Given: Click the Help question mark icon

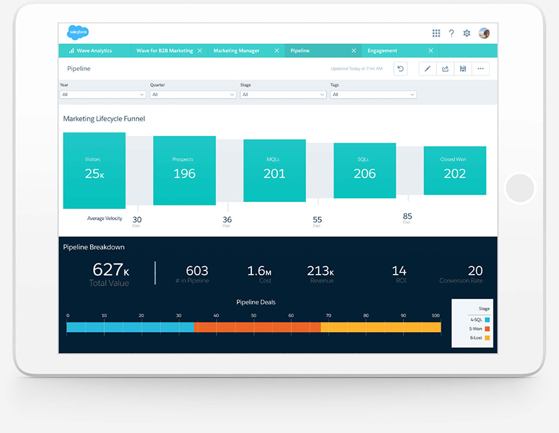Looking at the screenshot, I should pyautogui.click(x=451, y=33).
